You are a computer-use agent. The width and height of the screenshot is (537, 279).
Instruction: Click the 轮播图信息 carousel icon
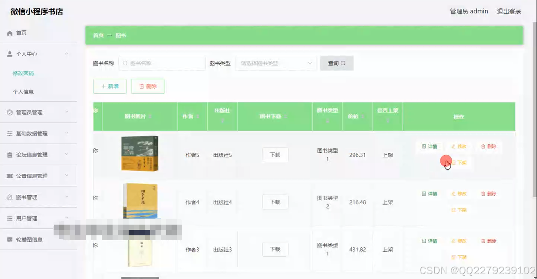[10, 239]
